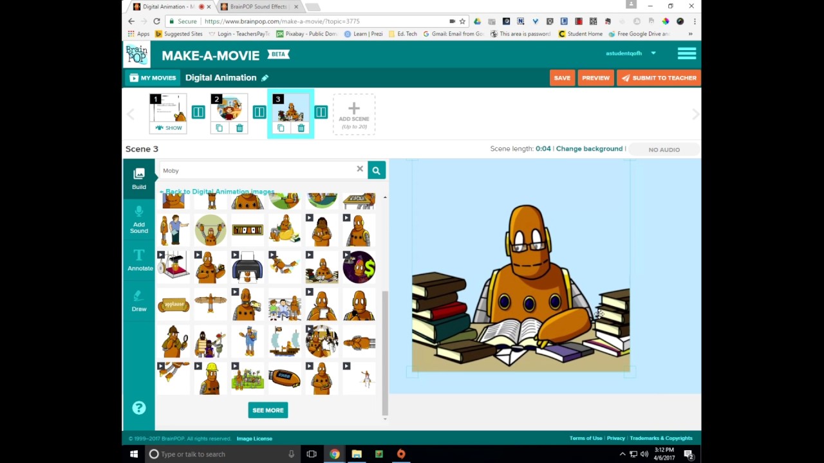Add Moby reading among books thumbnail
The height and width of the screenshot is (463, 824).
[321, 267]
